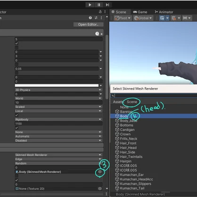Select Hair_Twintails mesh renderer
Image resolution: width=197 pixels, height=197 pixels.
(154, 157)
